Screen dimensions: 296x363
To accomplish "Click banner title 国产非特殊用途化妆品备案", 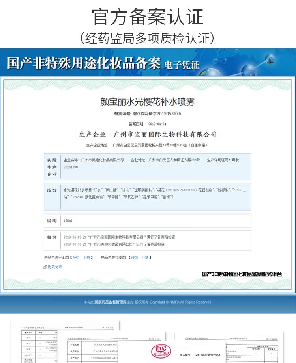I will (84, 63).
